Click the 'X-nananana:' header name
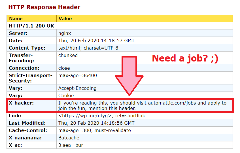Image resolution: width=240 pixels, height=153 pixels. coord(25,138)
